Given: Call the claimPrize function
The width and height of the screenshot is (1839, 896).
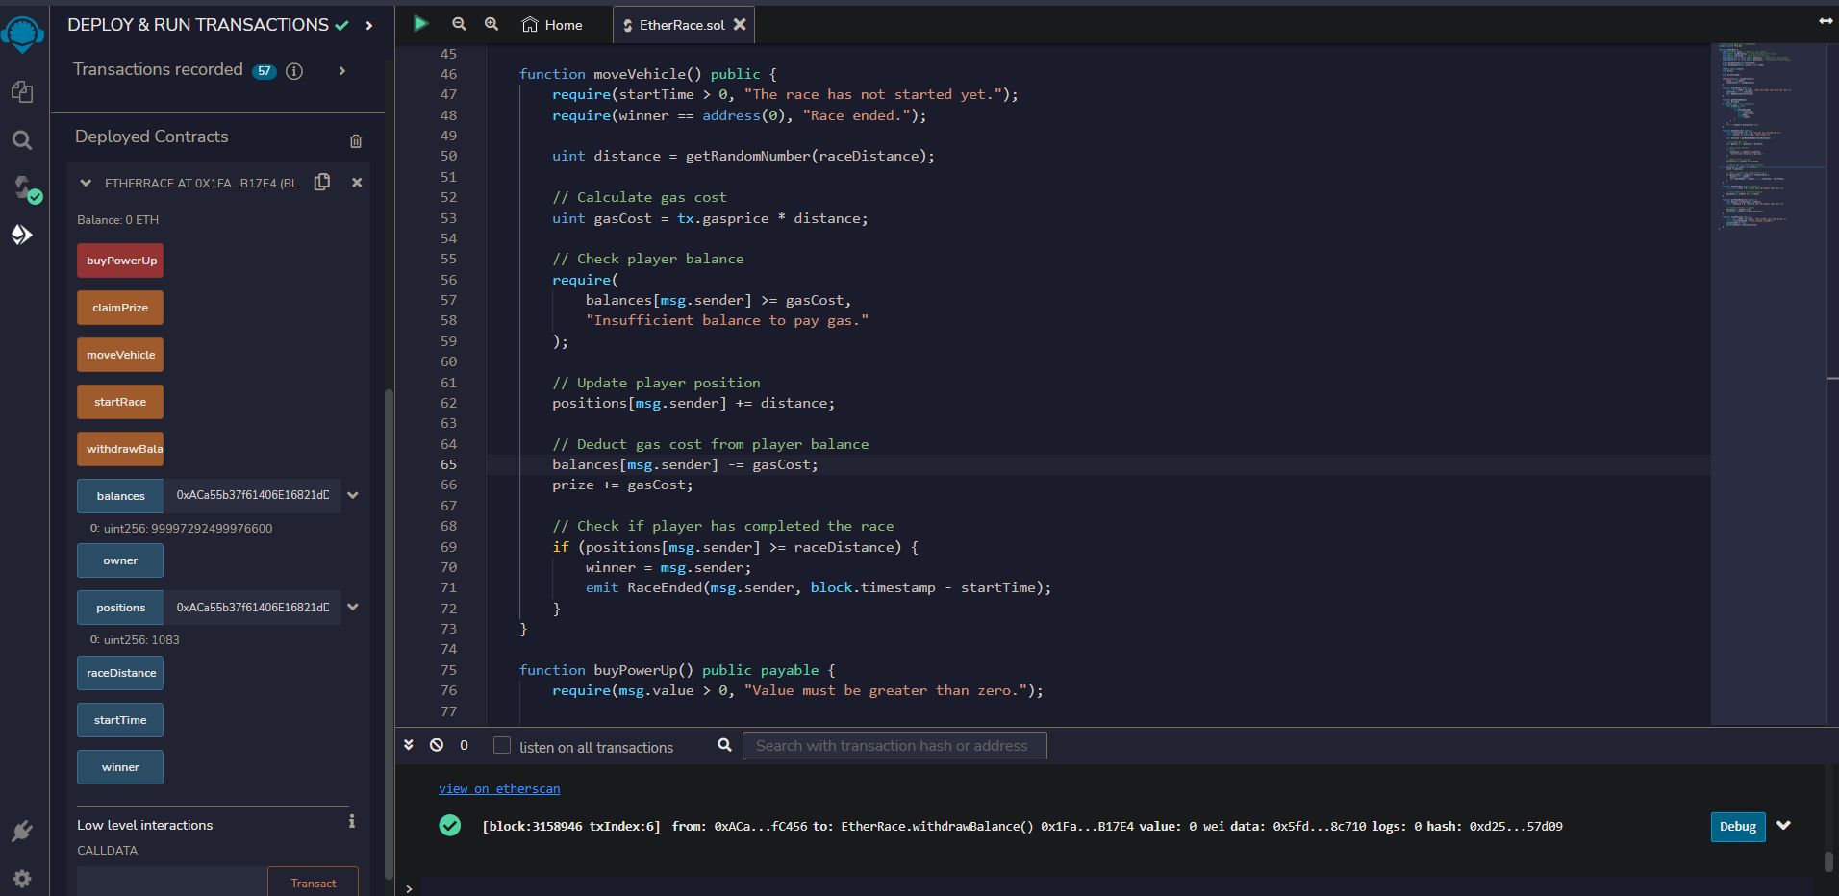Looking at the screenshot, I should coord(120,308).
